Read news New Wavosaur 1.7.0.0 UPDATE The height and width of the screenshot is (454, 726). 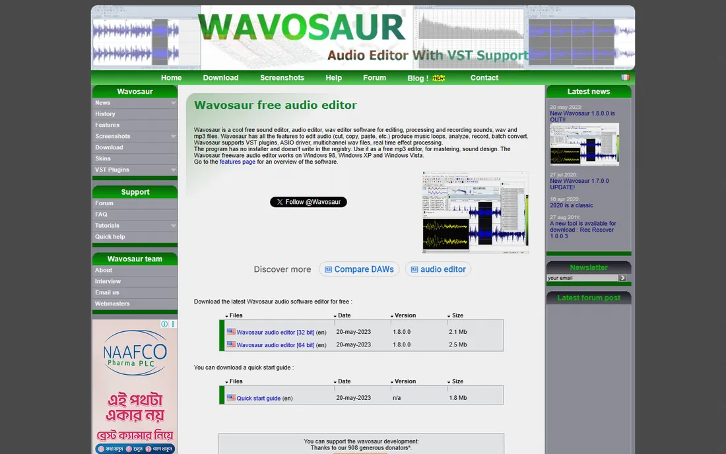(x=579, y=184)
